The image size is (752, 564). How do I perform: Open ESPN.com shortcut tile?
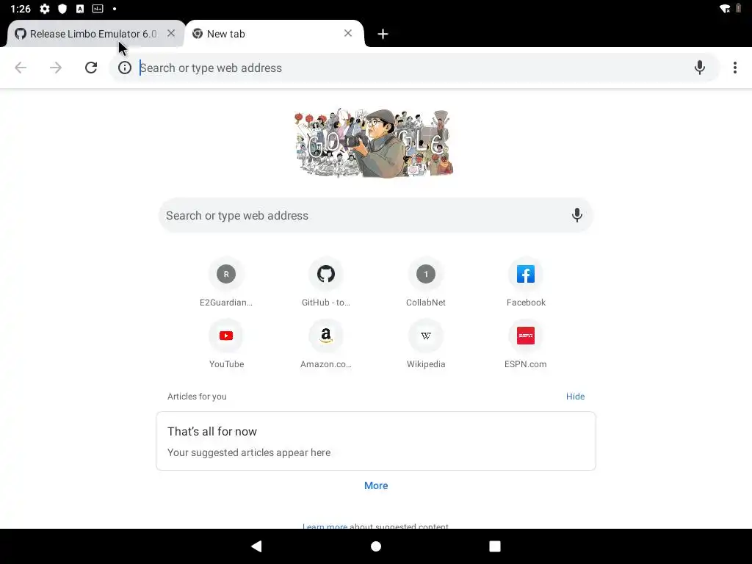coord(526,344)
